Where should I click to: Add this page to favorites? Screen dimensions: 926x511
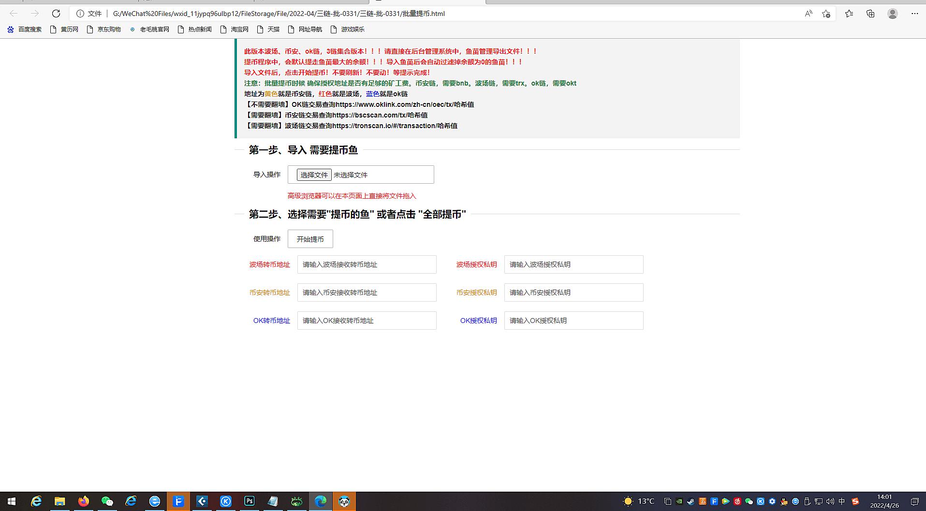(x=826, y=14)
